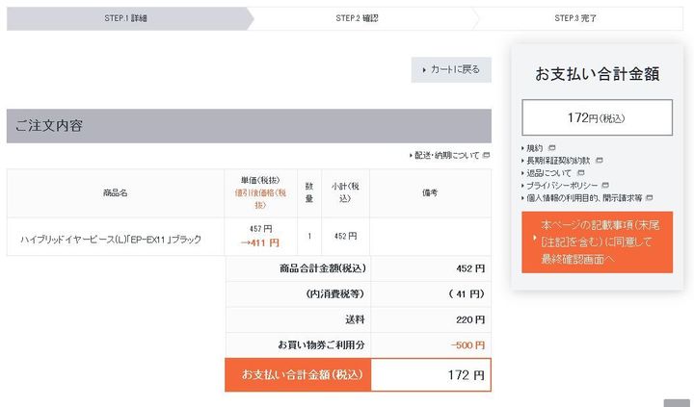Image resolution: width=694 pixels, height=407 pixels.
Task: Open the 返品について returns link
Action: (549, 173)
